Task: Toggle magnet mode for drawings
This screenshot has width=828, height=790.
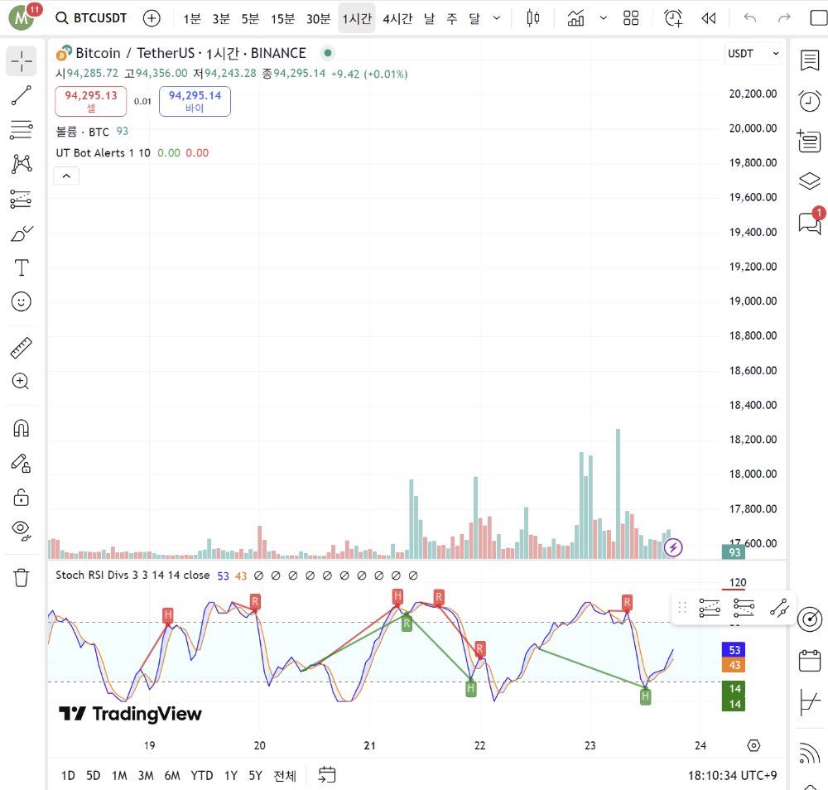Action: point(22,428)
